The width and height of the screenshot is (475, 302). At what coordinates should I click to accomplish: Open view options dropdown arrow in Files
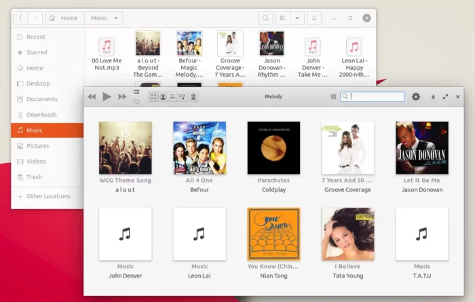pyautogui.click(x=297, y=18)
